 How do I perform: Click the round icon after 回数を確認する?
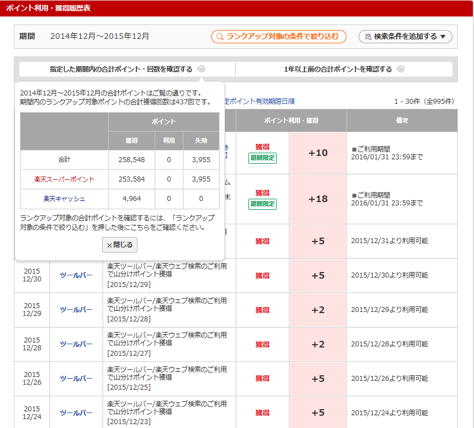tap(201, 69)
